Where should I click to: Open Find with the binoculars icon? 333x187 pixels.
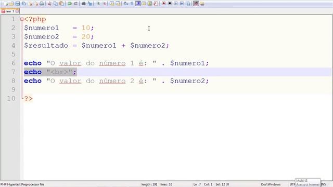(x=83, y=4)
